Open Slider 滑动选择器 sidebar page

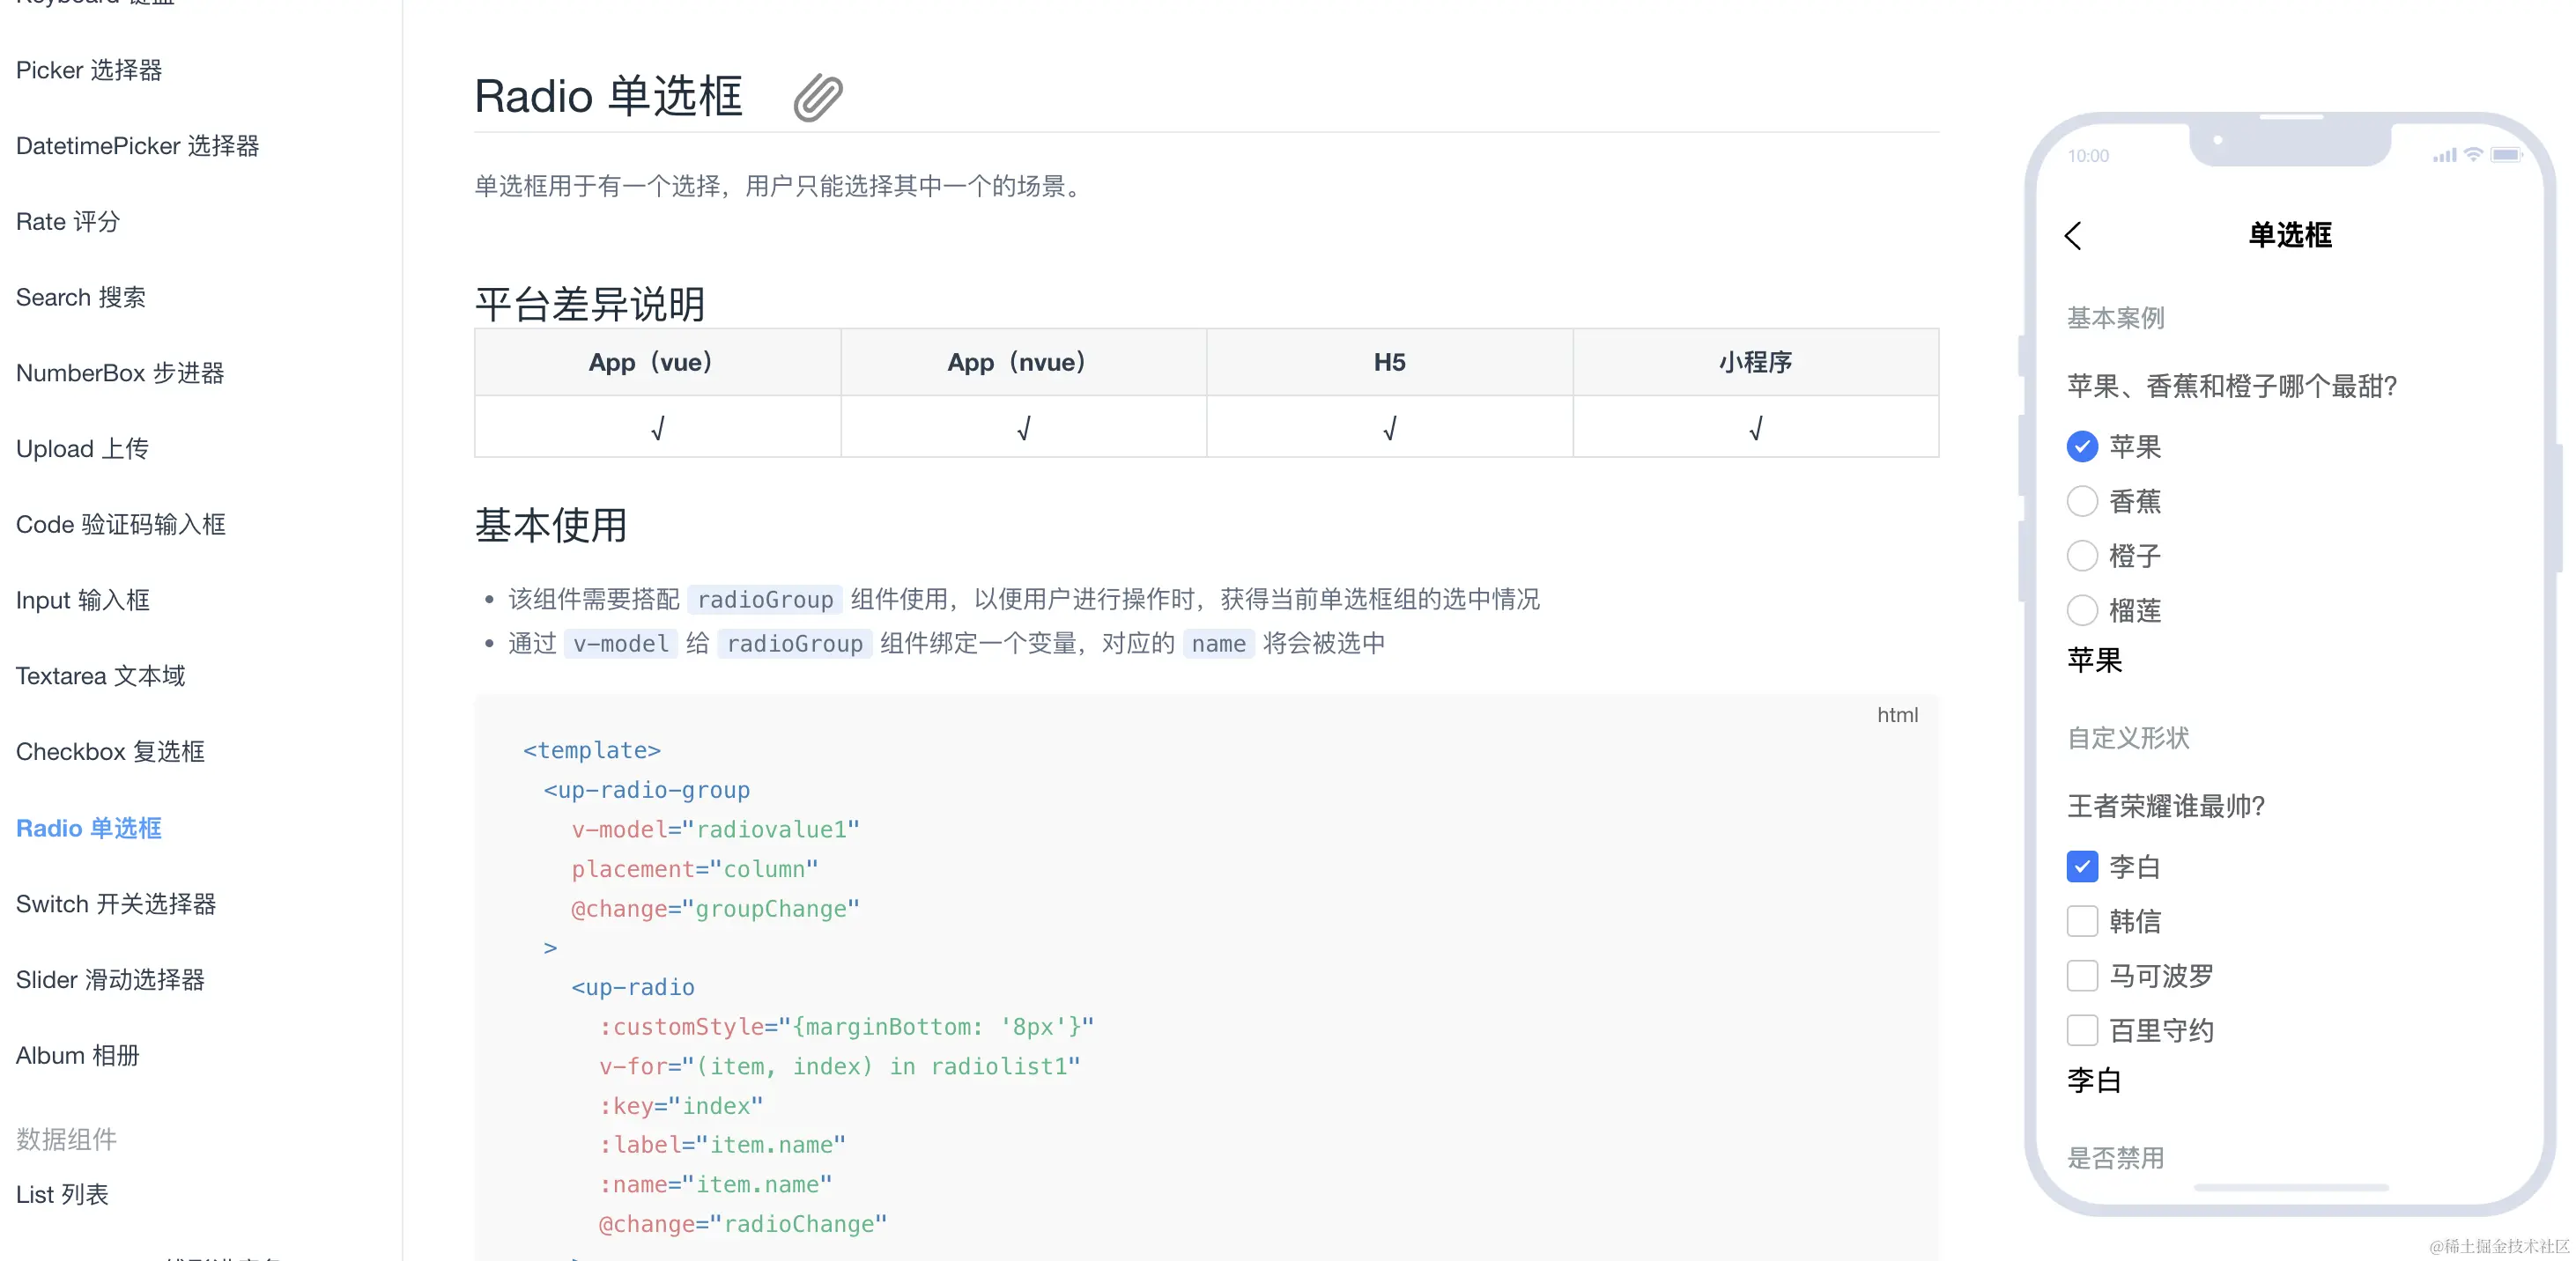(110, 980)
